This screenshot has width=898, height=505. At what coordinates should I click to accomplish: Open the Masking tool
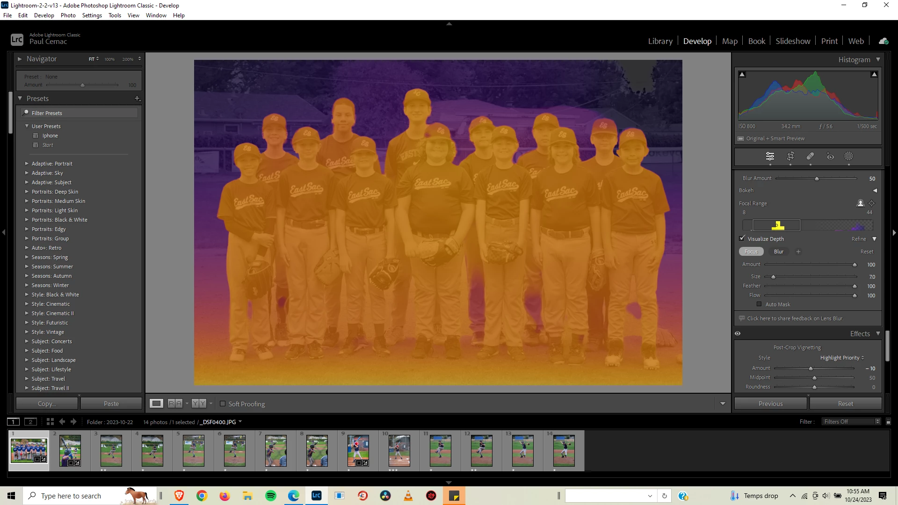848,156
